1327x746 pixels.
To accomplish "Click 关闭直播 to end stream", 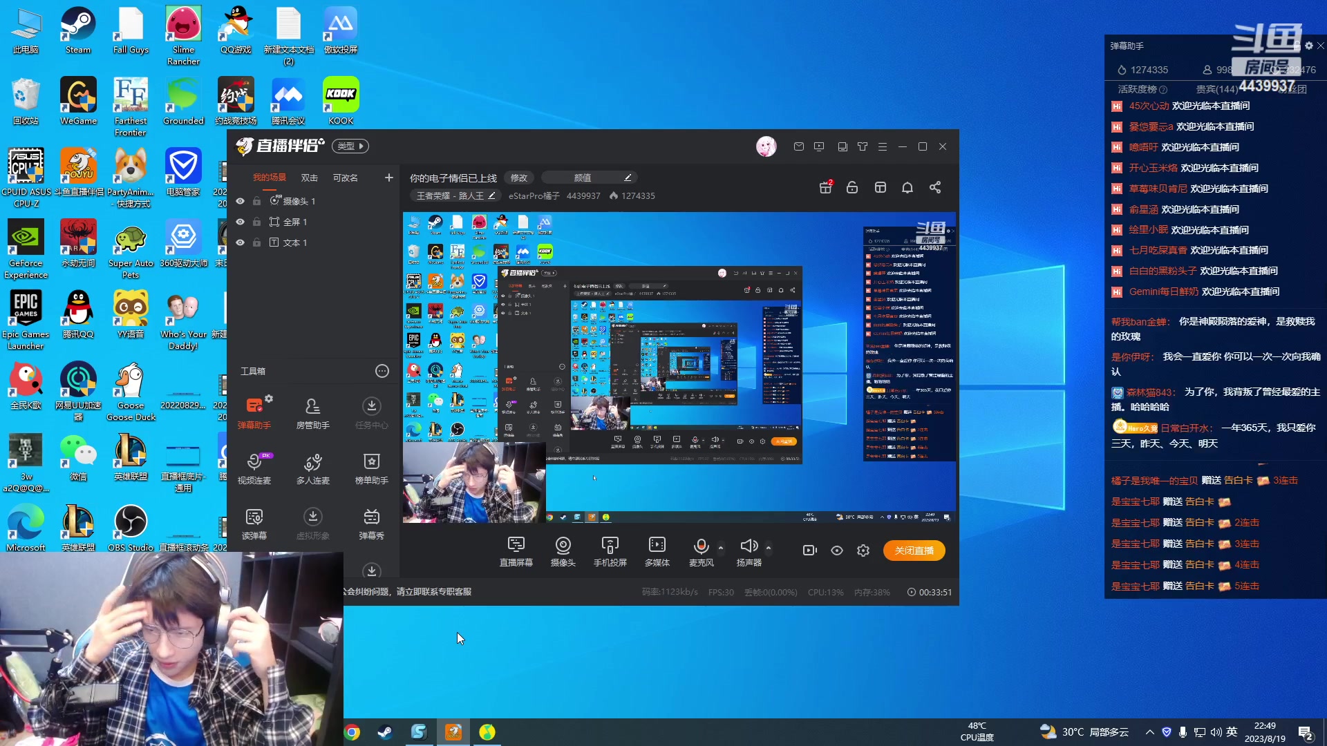I will click(914, 551).
